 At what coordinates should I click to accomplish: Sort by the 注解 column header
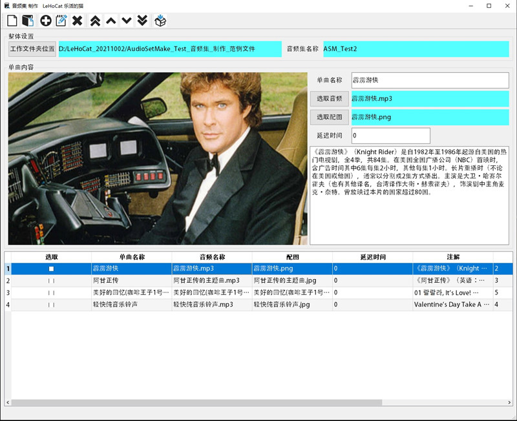click(x=453, y=257)
